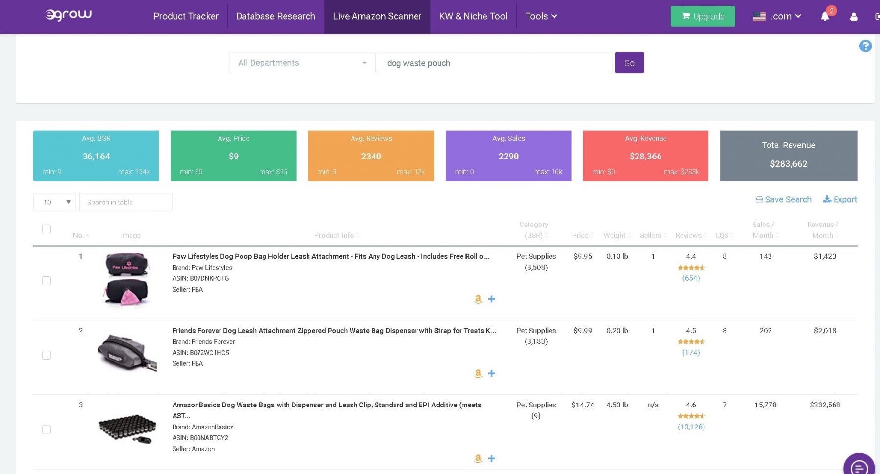This screenshot has height=474, width=880.
Task: Add Paw Lifestyles product with plus icon
Action: 492,299
